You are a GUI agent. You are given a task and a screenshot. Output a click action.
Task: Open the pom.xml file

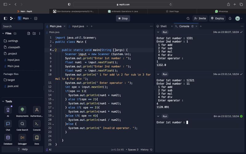(x=13, y=86)
